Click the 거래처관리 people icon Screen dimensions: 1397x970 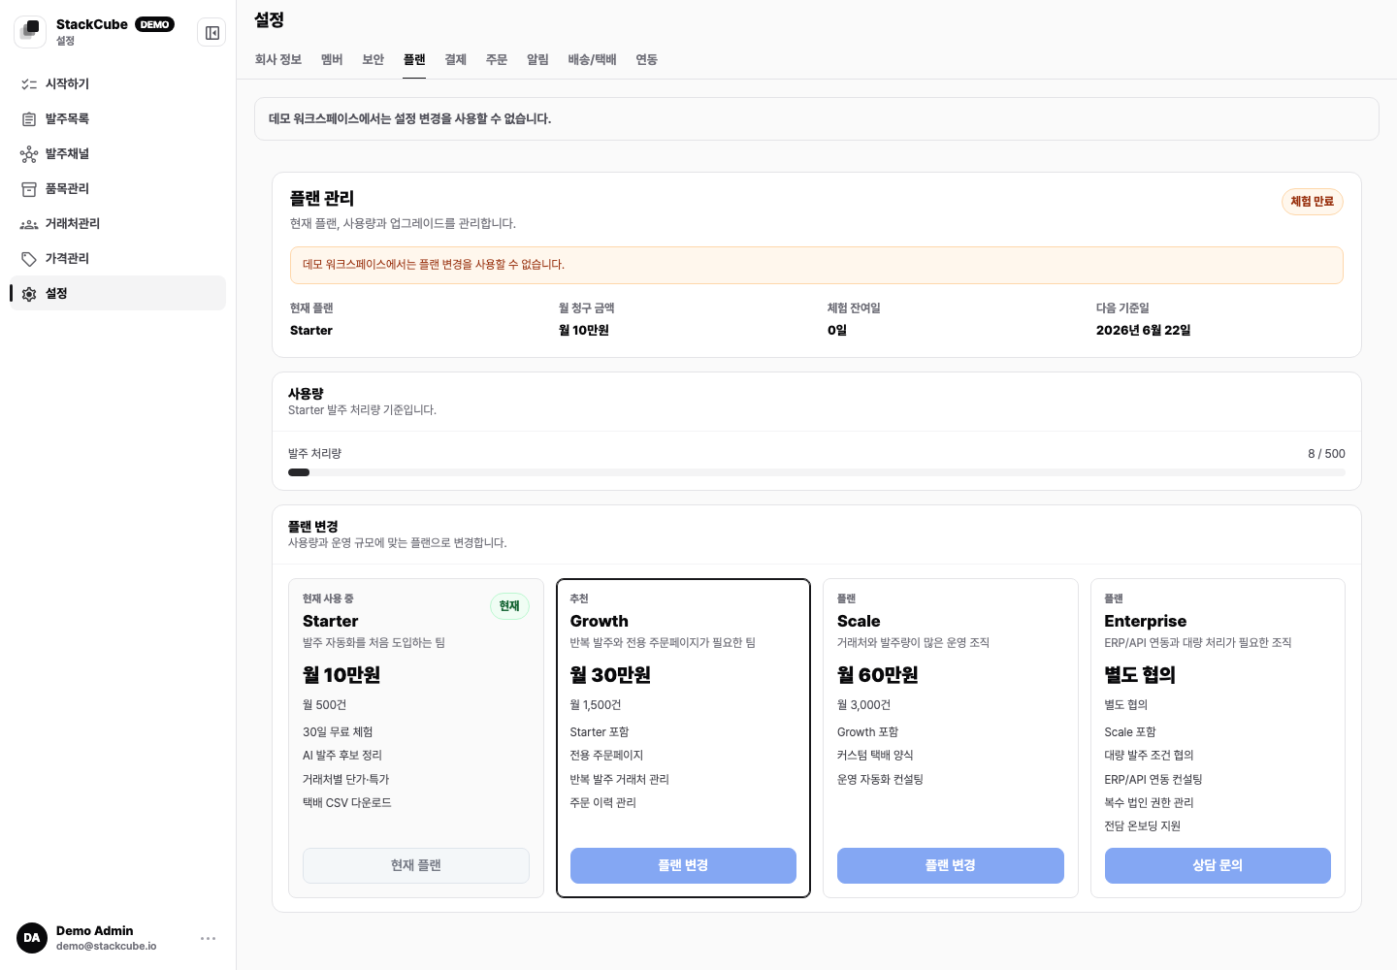29,224
